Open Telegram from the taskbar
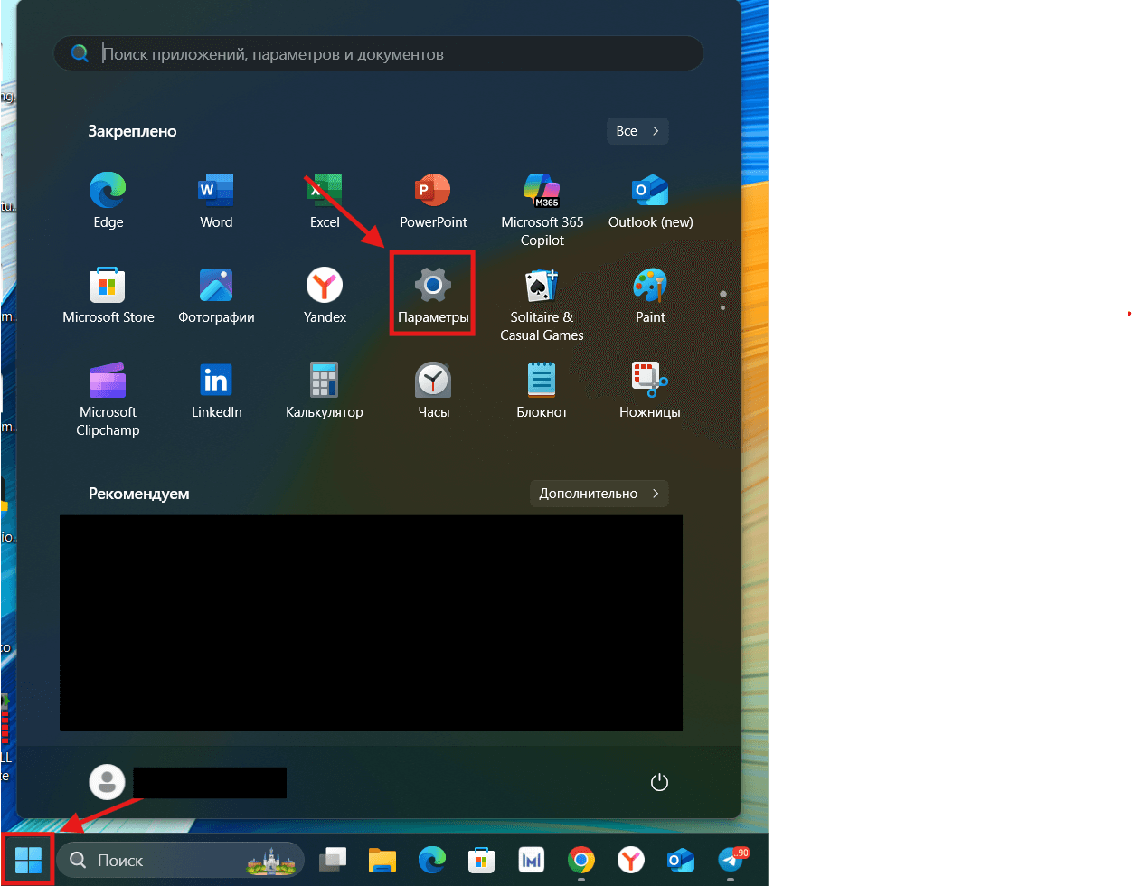 coord(731,860)
